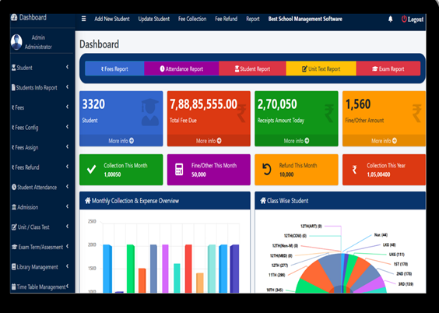Click the graduate icon on Student card

point(149,112)
